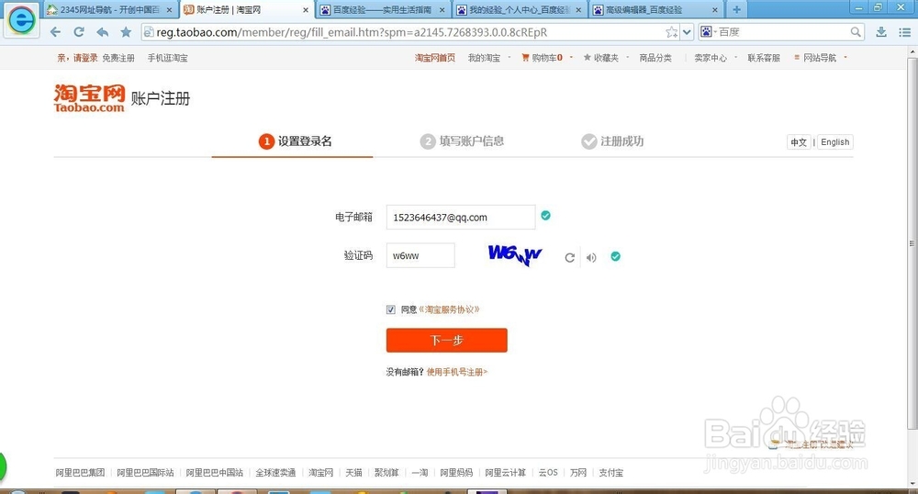This screenshot has width=918, height=494.
Task: Click the Taobao.com logo
Action: click(x=89, y=97)
